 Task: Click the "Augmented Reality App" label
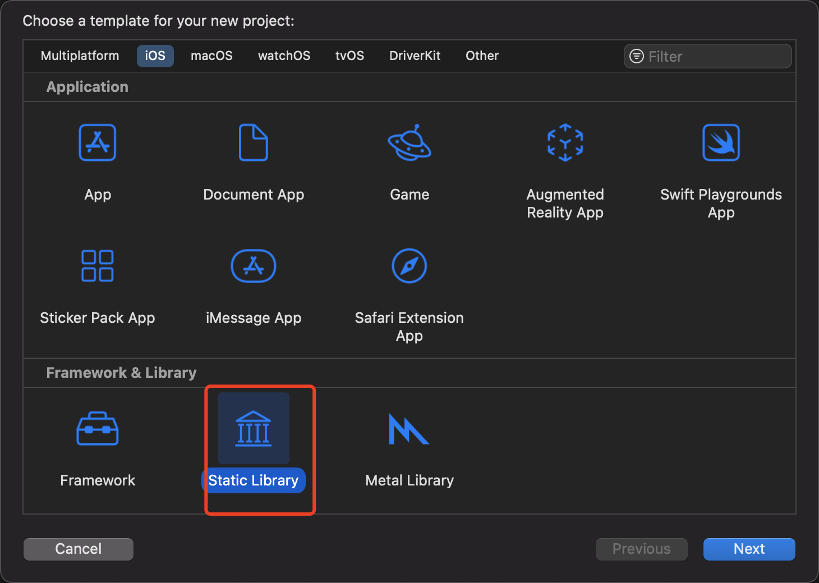pyautogui.click(x=565, y=203)
